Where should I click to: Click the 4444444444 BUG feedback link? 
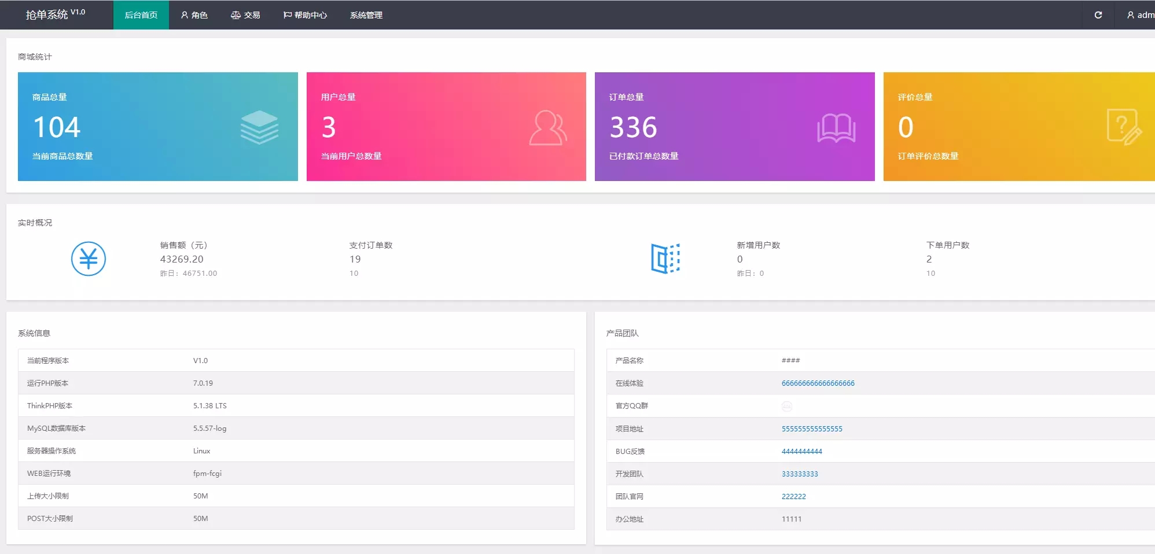coord(801,452)
